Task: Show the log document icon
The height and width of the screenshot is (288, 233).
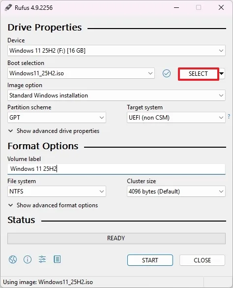Action: coord(57,259)
